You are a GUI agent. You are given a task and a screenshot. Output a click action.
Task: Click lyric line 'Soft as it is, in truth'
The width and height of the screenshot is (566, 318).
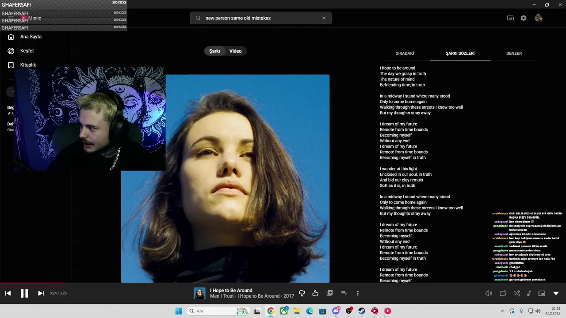[x=398, y=185]
